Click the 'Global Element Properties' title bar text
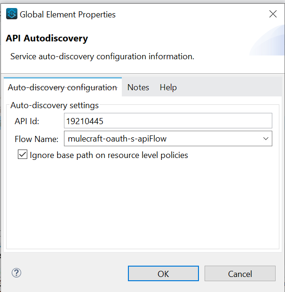This screenshot has height=292, width=285. [67, 15]
